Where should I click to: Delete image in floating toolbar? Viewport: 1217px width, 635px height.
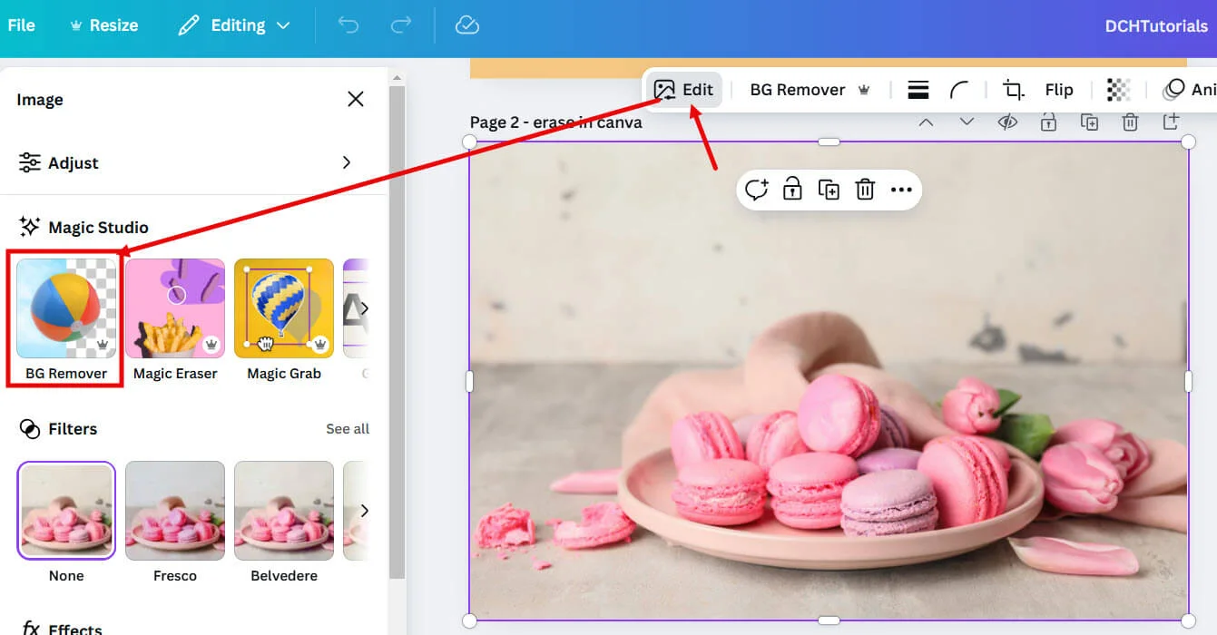[865, 190]
